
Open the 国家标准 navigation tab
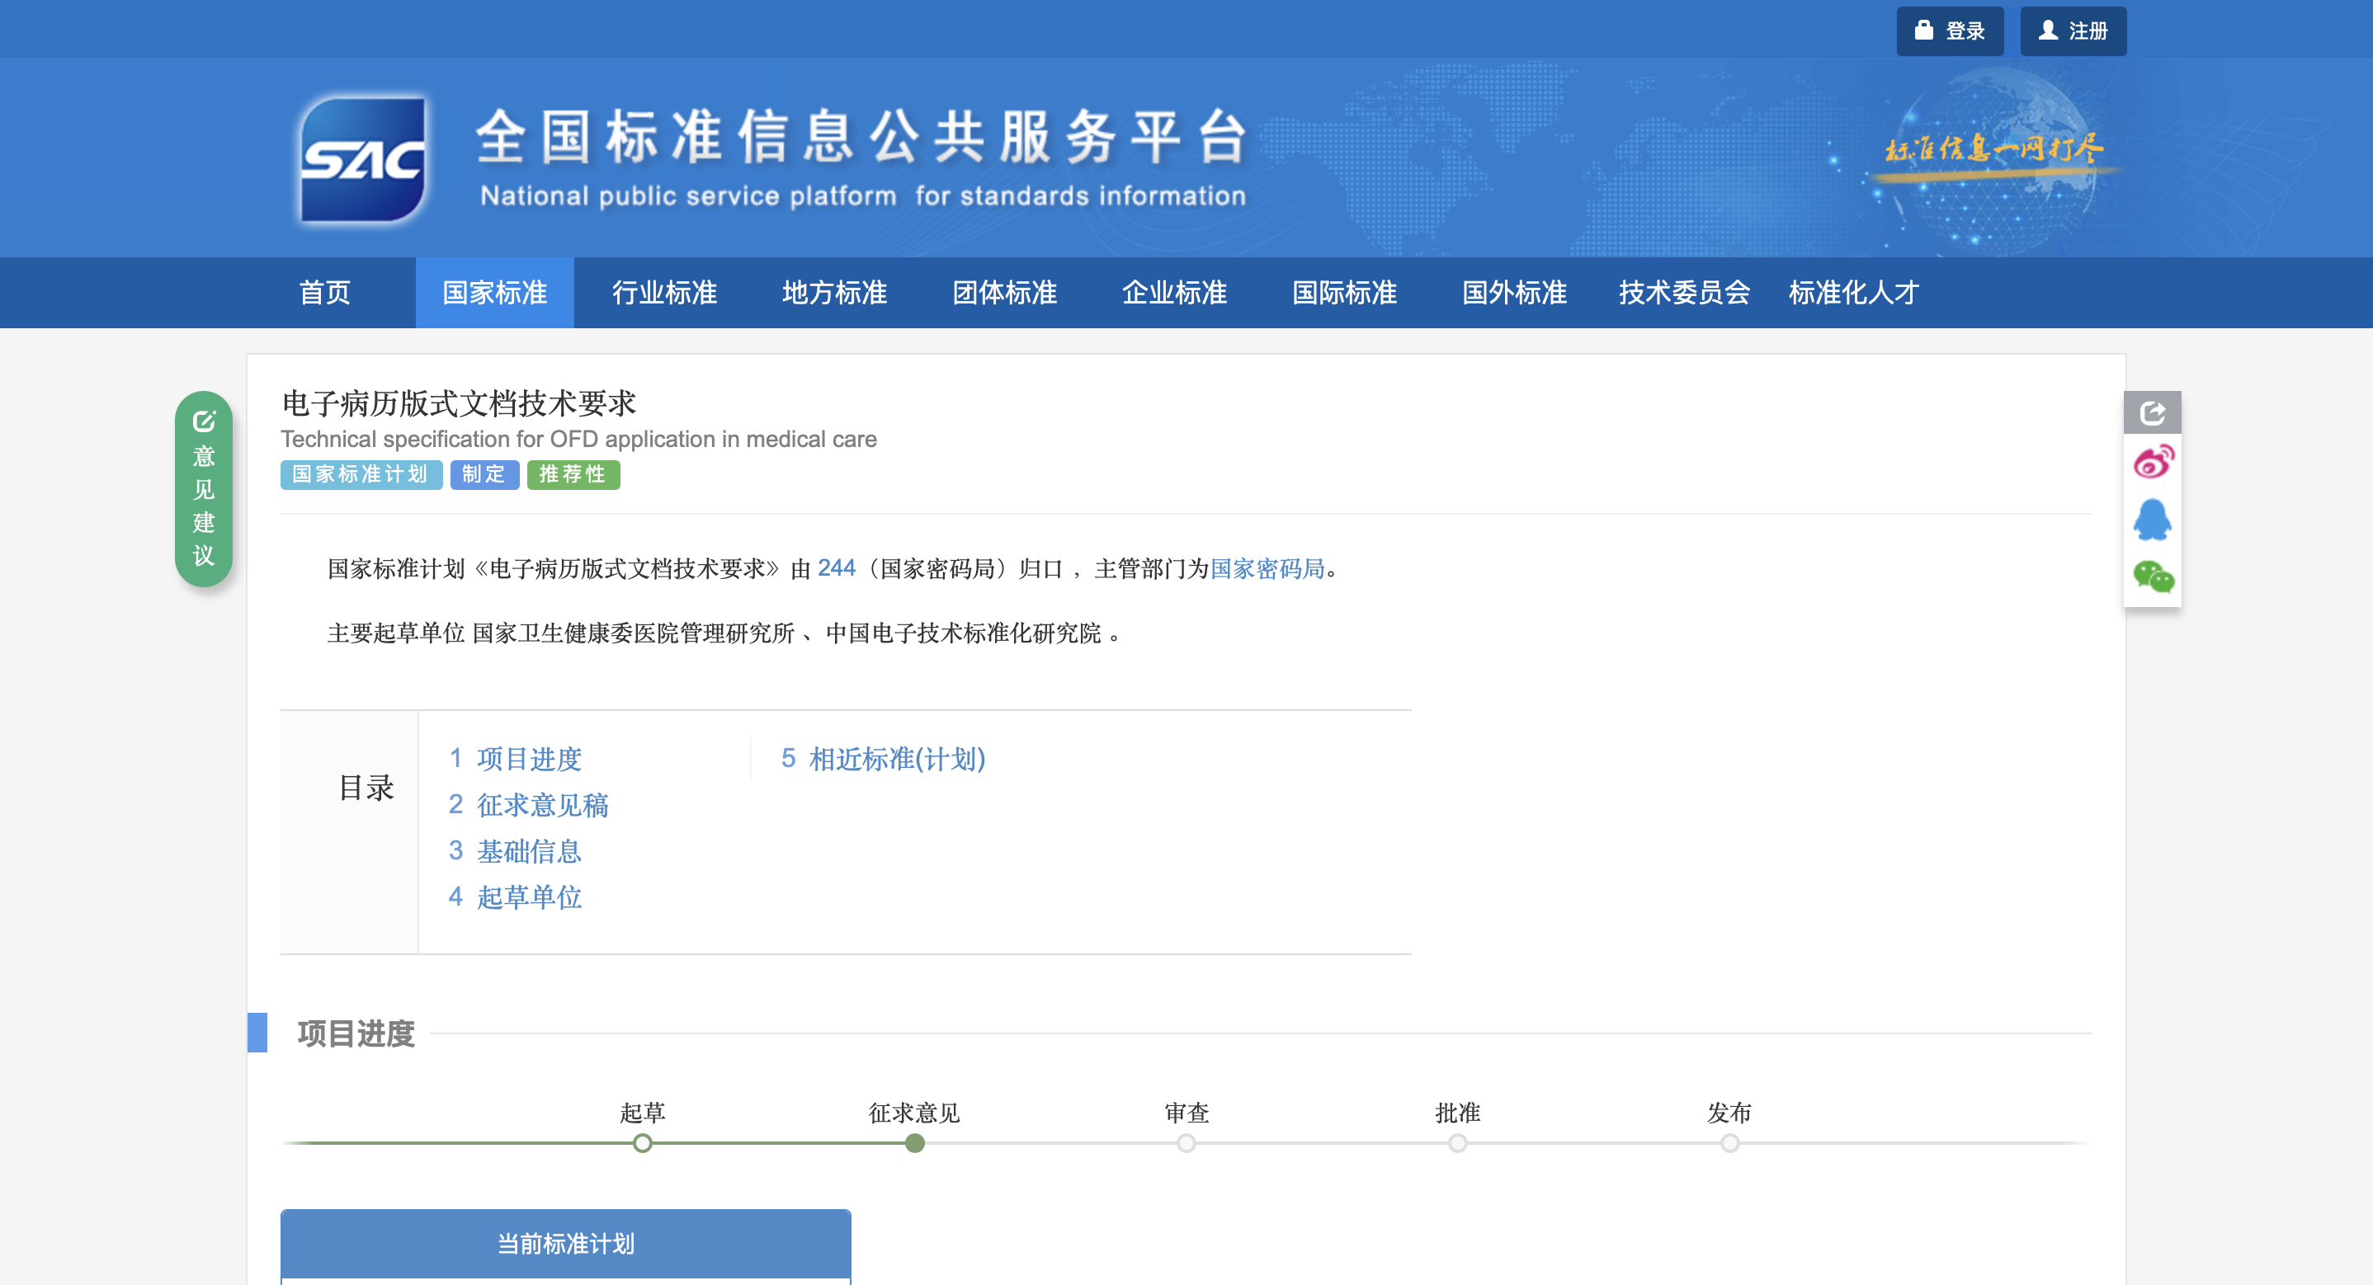(x=495, y=293)
